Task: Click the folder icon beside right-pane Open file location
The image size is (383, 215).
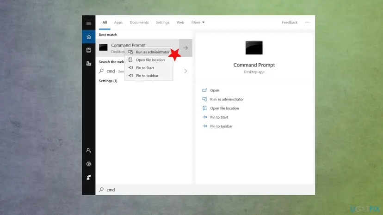Action: click(204, 108)
